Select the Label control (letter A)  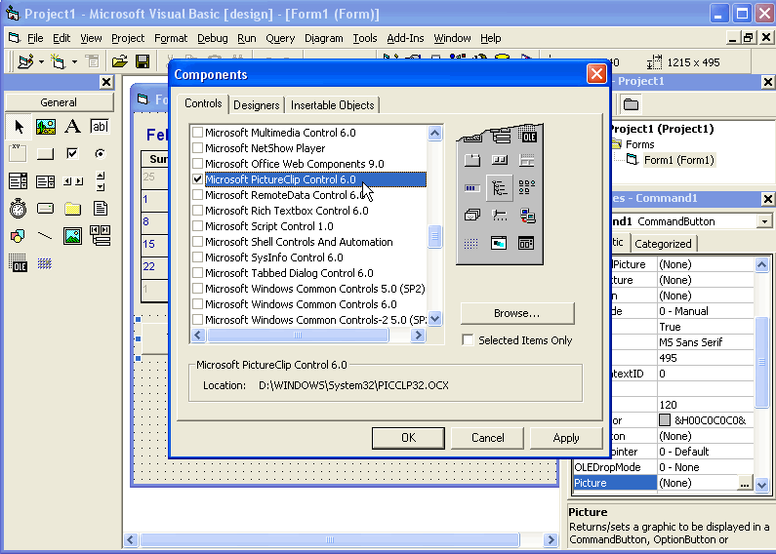coord(73,127)
